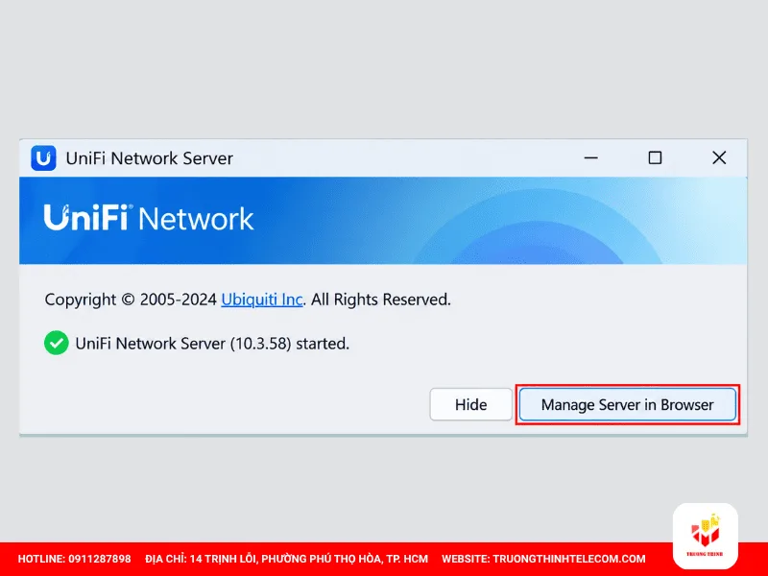Minimize the UniFi Network Server window
Screen dimensions: 768x576
[591, 157]
